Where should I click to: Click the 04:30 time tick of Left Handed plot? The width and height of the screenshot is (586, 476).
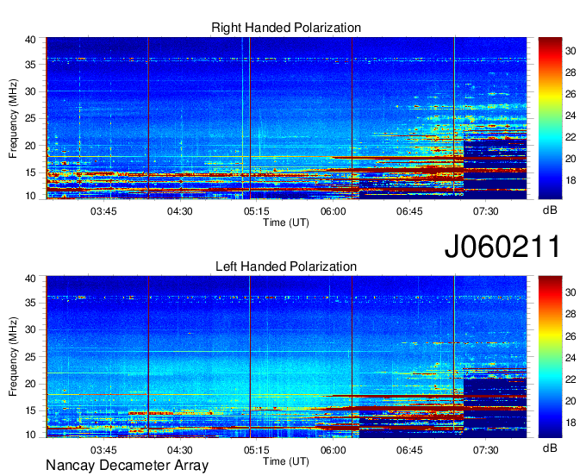[x=180, y=450]
